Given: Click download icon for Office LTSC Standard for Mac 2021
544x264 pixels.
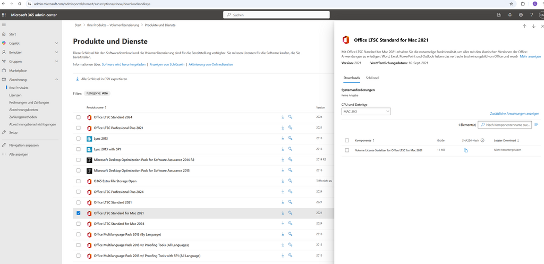Looking at the screenshot, I should click(283, 212).
